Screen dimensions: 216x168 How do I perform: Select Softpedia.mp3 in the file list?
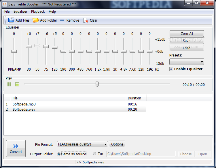(24, 104)
